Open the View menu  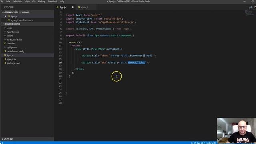[27, 2]
